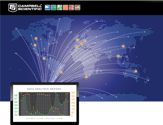Click the data analysis chart plot area
The width and height of the screenshot is (163, 125).
click(44, 104)
